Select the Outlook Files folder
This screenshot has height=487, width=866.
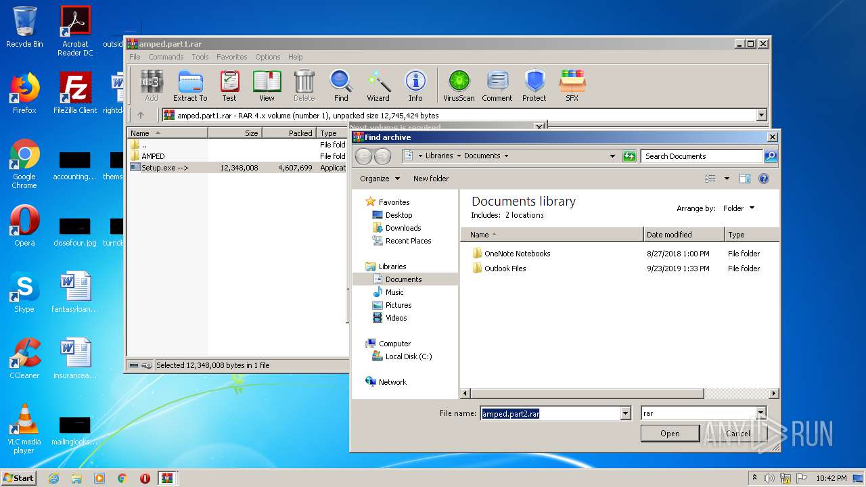coord(505,269)
